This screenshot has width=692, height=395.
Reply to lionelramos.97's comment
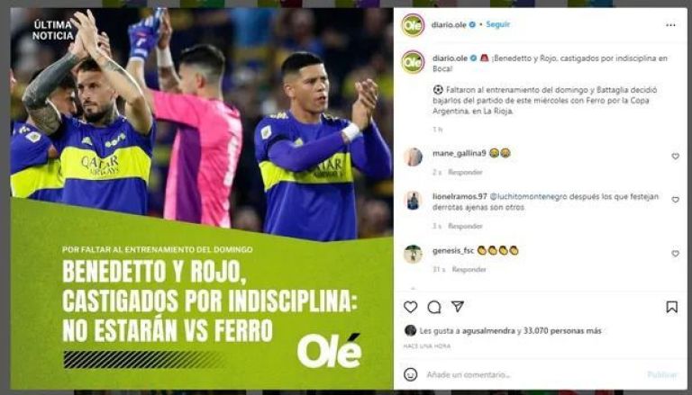tap(465, 226)
